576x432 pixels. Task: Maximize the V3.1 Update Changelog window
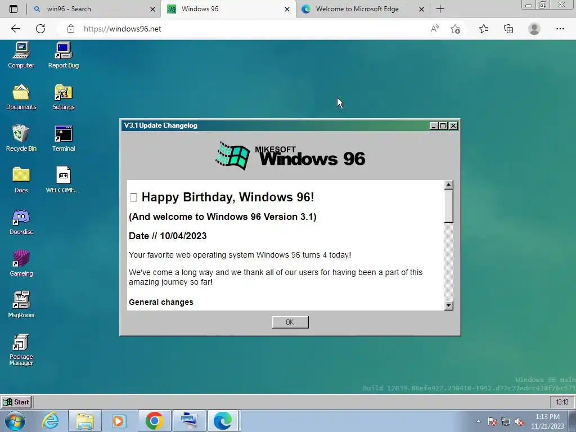tap(443, 125)
